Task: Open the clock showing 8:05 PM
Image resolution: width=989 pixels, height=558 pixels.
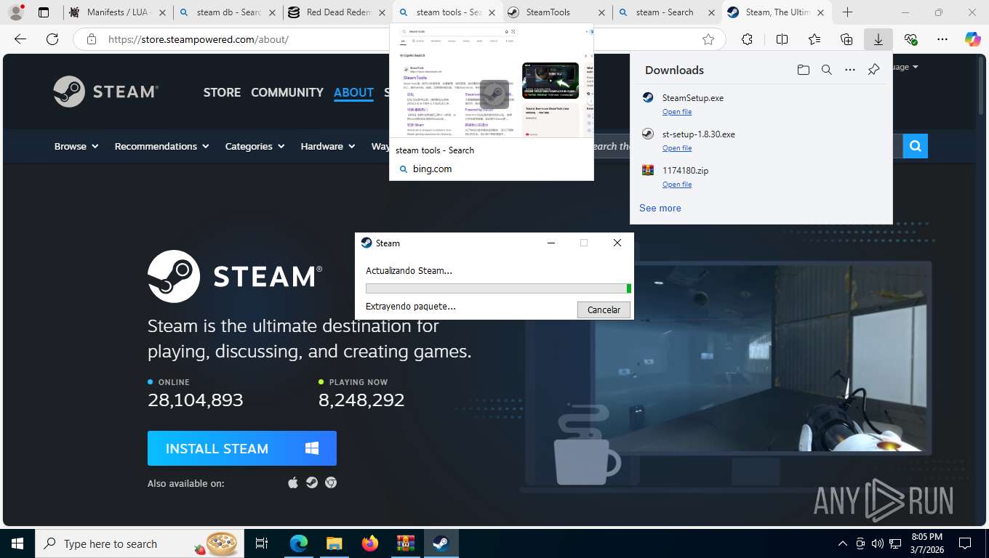Action: (926, 543)
